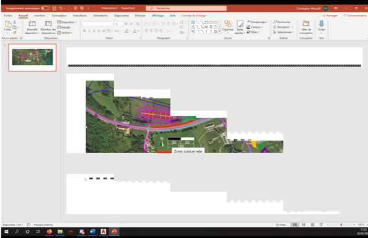Toggle Enregistrement automatique switch

[x=45, y=8]
